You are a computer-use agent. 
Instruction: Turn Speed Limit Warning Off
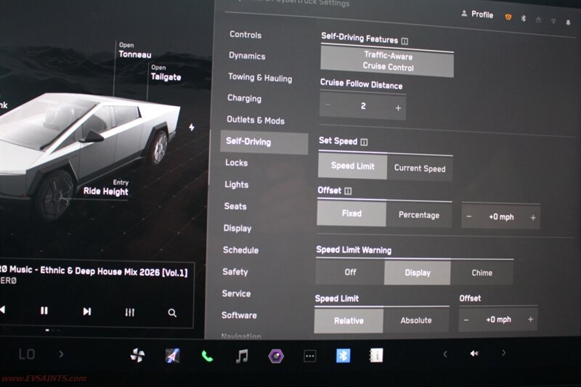click(x=350, y=272)
